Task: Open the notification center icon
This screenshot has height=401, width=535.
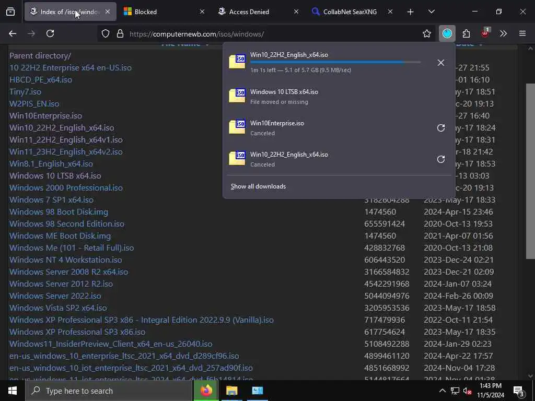Action: [x=519, y=391]
